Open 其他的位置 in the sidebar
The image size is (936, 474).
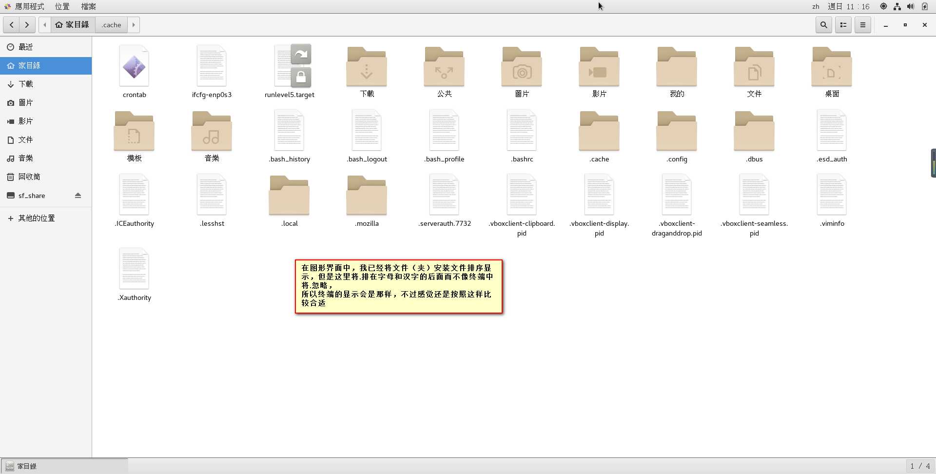coord(46,218)
